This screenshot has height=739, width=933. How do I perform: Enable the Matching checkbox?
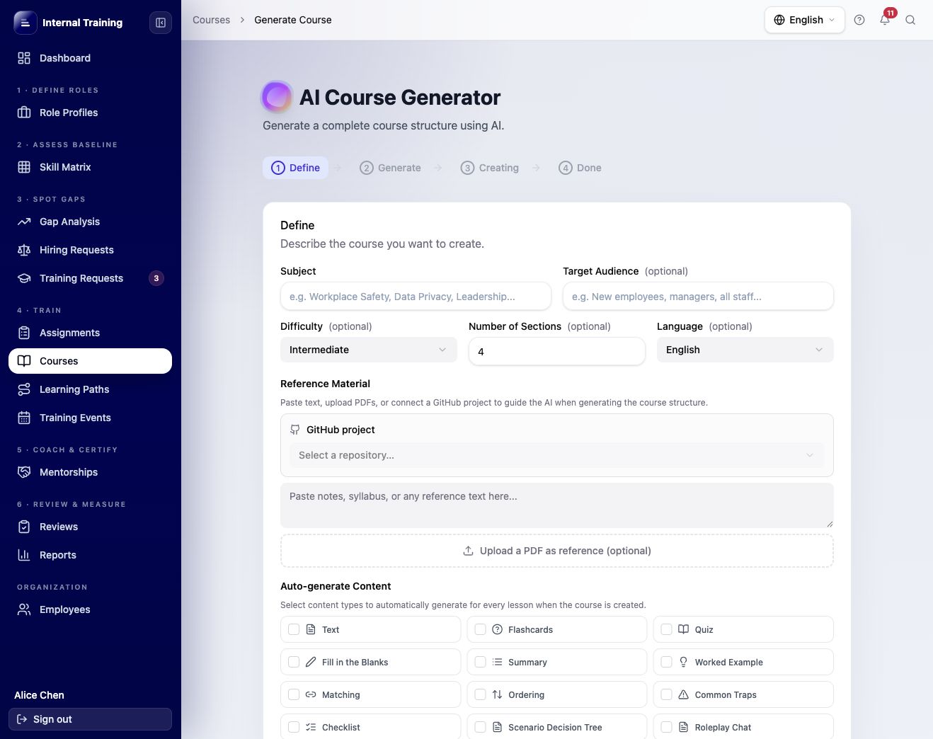coord(294,694)
